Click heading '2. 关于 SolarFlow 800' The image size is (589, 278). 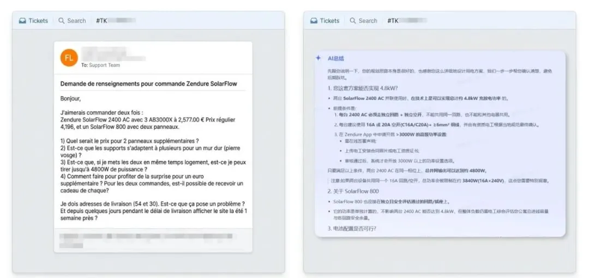coord(353,191)
